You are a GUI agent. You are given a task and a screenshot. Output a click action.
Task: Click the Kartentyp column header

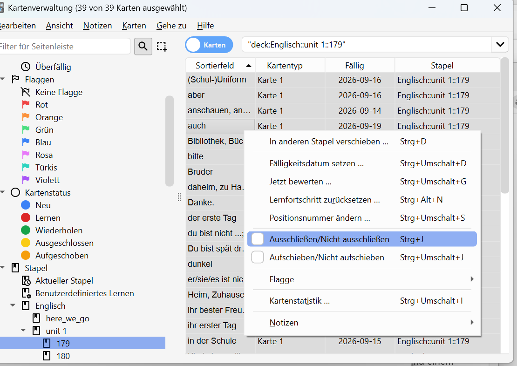[x=290, y=65]
